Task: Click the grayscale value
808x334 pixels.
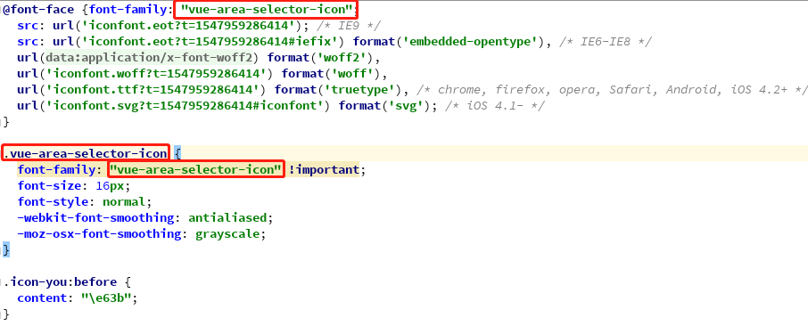Action: [x=227, y=233]
